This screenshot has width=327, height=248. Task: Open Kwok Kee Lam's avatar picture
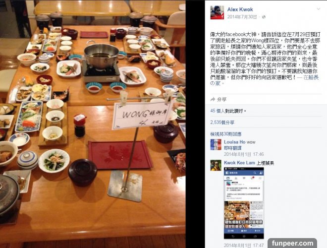tap(216, 165)
